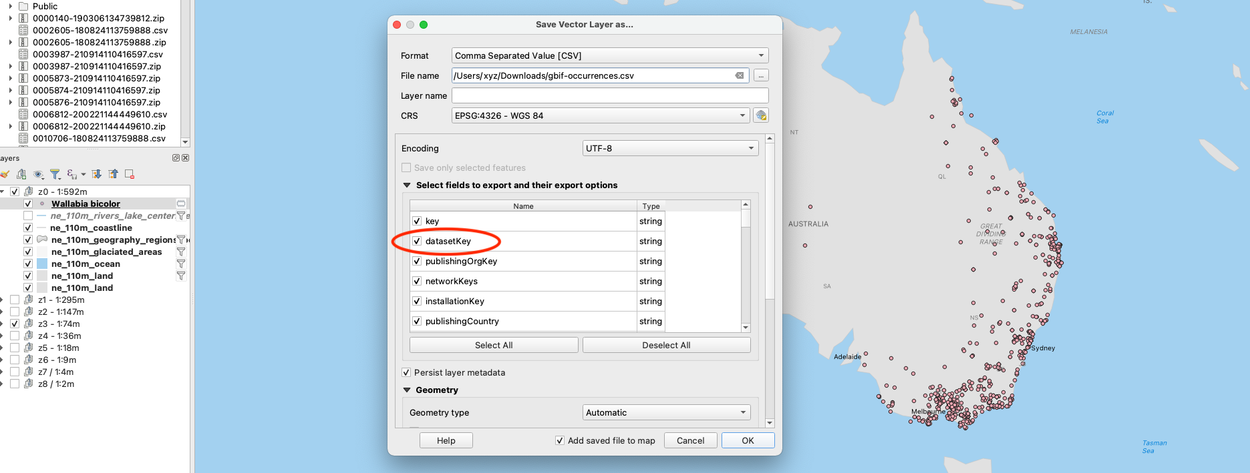
Task: Open the Encoding dropdown
Action: [x=671, y=148]
